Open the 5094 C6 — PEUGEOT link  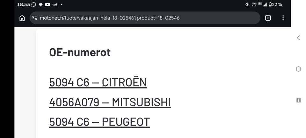point(99,122)
